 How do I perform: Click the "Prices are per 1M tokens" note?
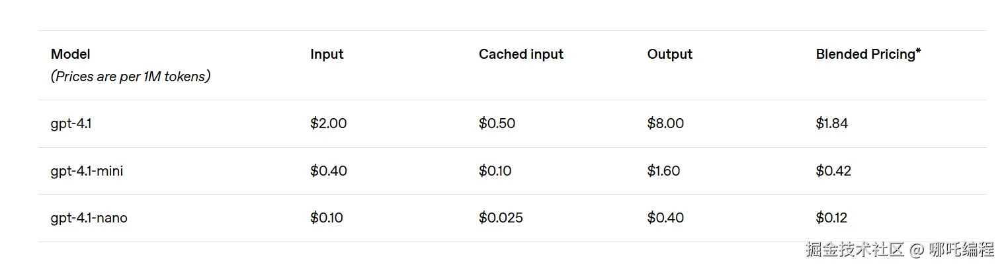coord(130,77)
